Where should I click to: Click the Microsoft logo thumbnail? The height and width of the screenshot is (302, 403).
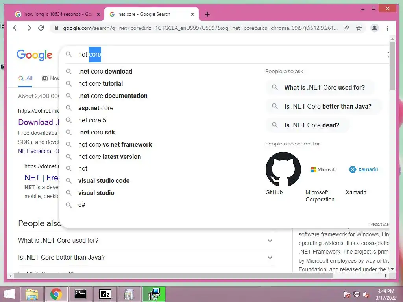click(324, 169)
